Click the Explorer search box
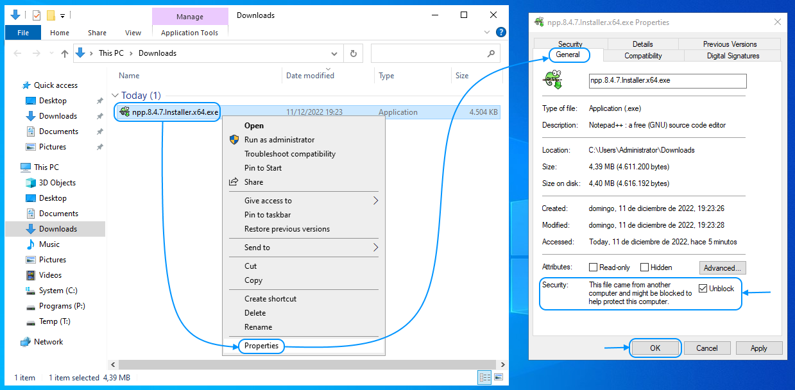The height and width of the screenshot is (390, 795). tap(436, 54)
